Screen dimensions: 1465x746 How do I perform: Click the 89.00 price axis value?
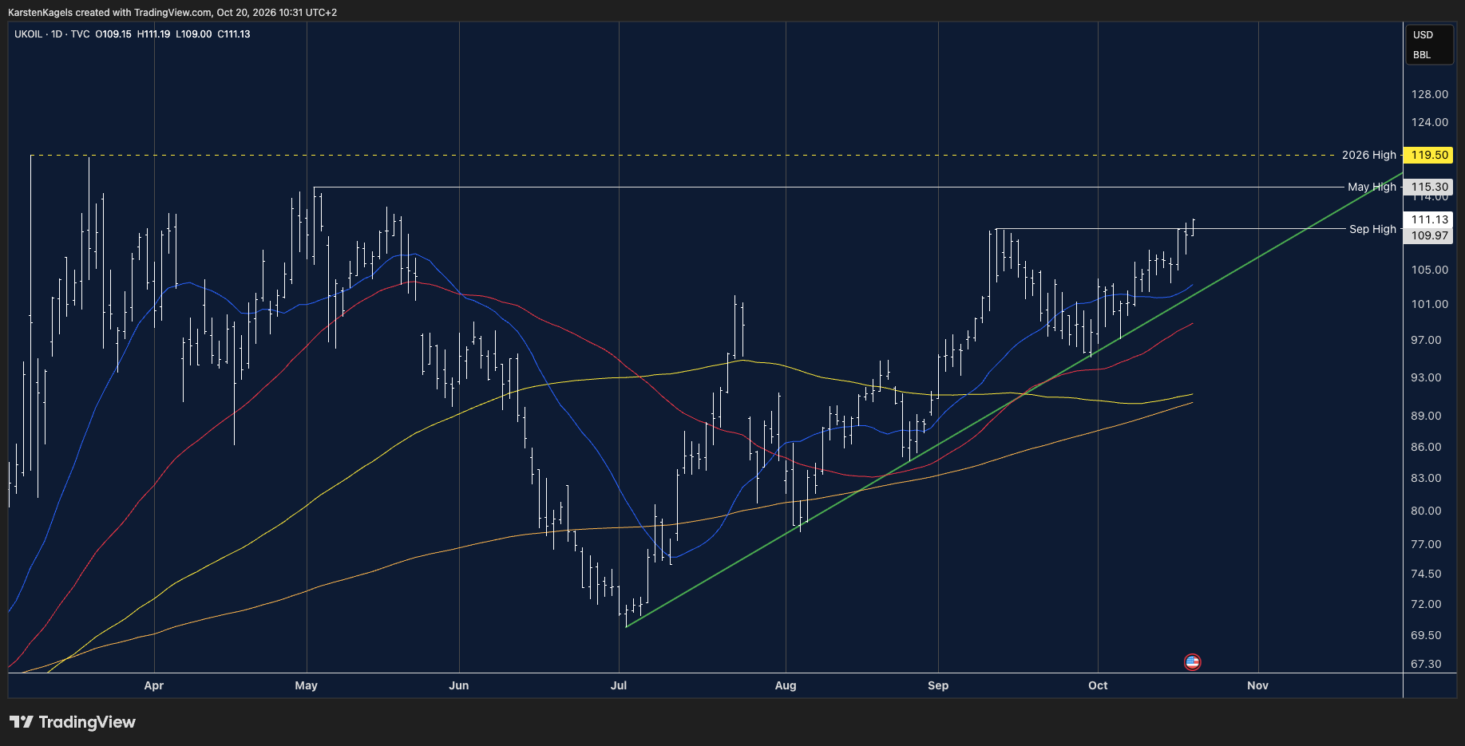[1426, 416]
